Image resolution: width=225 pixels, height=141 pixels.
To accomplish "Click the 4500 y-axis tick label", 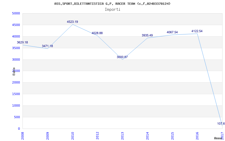I will click(x=16, y=25).
